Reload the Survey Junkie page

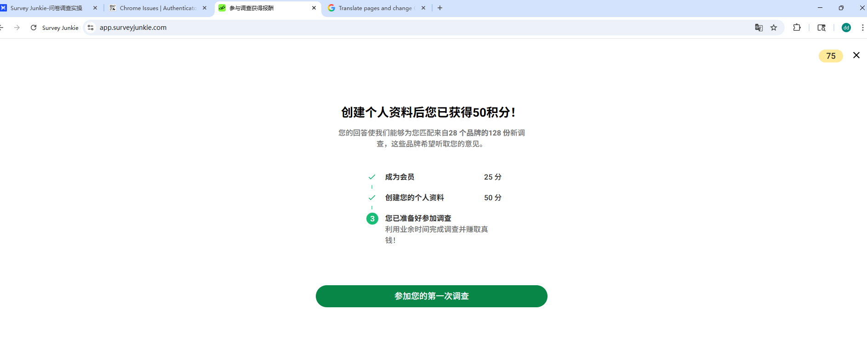click(x=34, y=28)
